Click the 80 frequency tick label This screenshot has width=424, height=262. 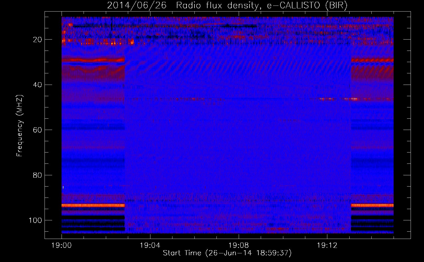coord(38,175)
